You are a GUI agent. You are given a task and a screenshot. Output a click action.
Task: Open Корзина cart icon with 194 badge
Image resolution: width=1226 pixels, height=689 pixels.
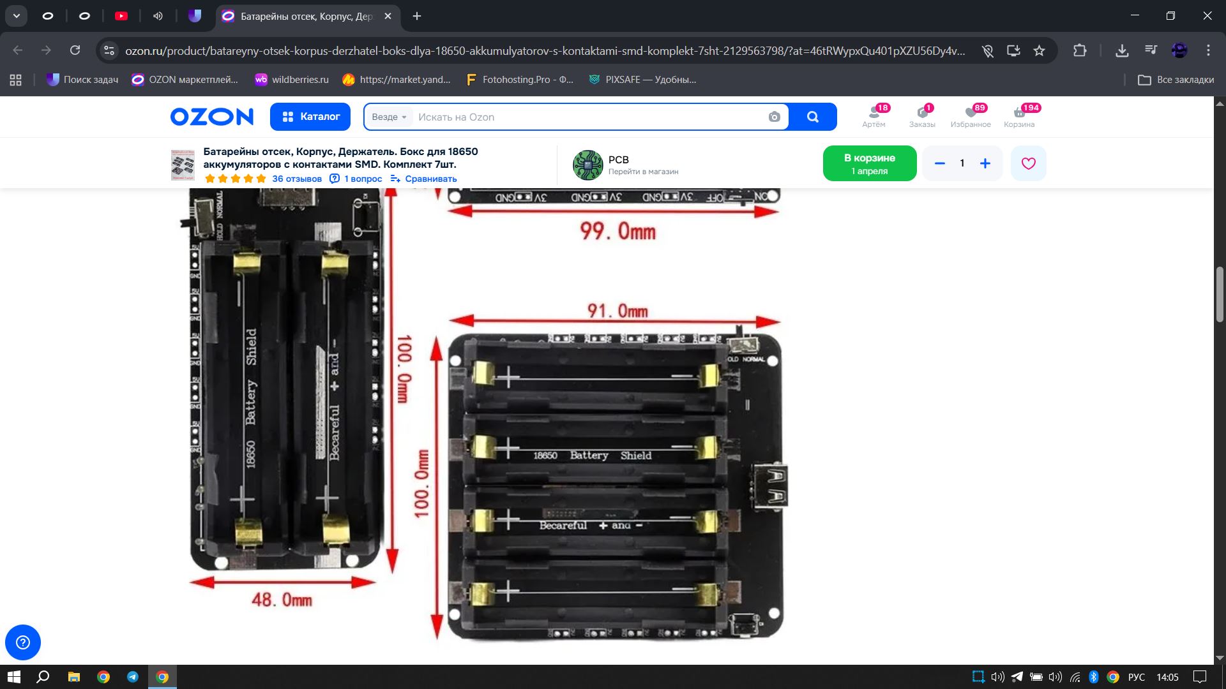tap(1019, 116)
